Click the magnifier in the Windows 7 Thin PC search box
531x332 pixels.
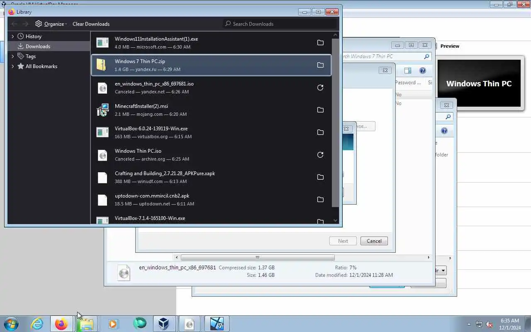click(426, 56)
